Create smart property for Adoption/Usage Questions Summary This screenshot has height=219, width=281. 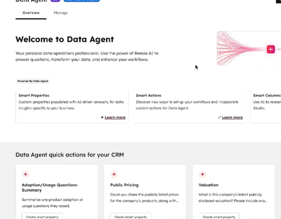[x=42, y=217]
